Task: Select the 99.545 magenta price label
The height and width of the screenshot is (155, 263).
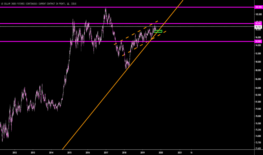Action: 258,23
